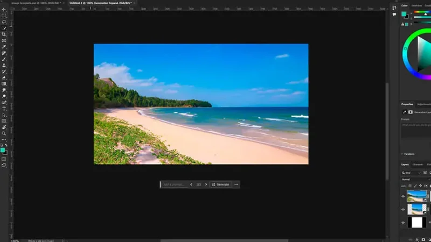Select the Brush tool
Screen dimensions: 431x242
(x=4, y=59)
